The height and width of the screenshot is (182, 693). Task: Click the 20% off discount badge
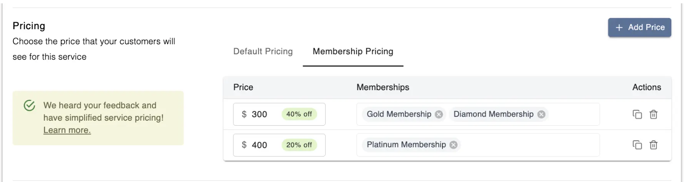click(299, 145)
